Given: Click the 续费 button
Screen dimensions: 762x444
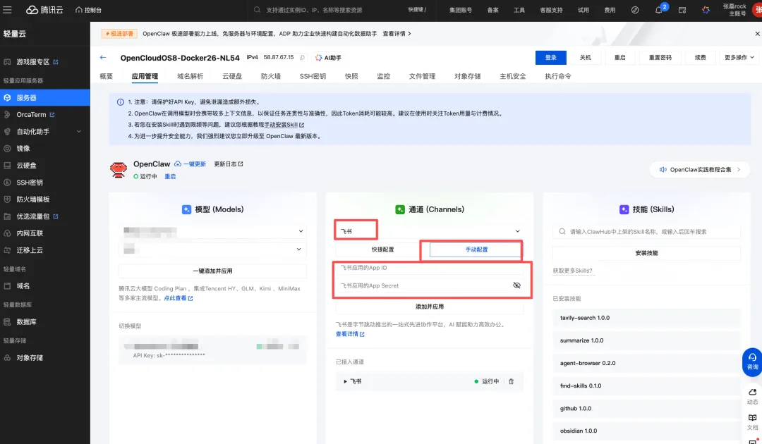Looking at the screenshot, I should point(701,57).
